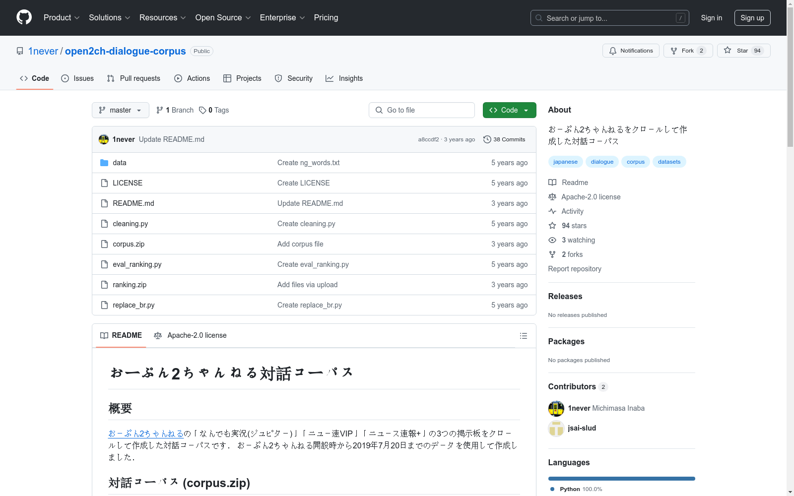
Task: Expand the Solutions menu
Action: [110, 18]
